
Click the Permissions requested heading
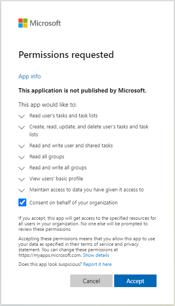click(x=66, y=55)
